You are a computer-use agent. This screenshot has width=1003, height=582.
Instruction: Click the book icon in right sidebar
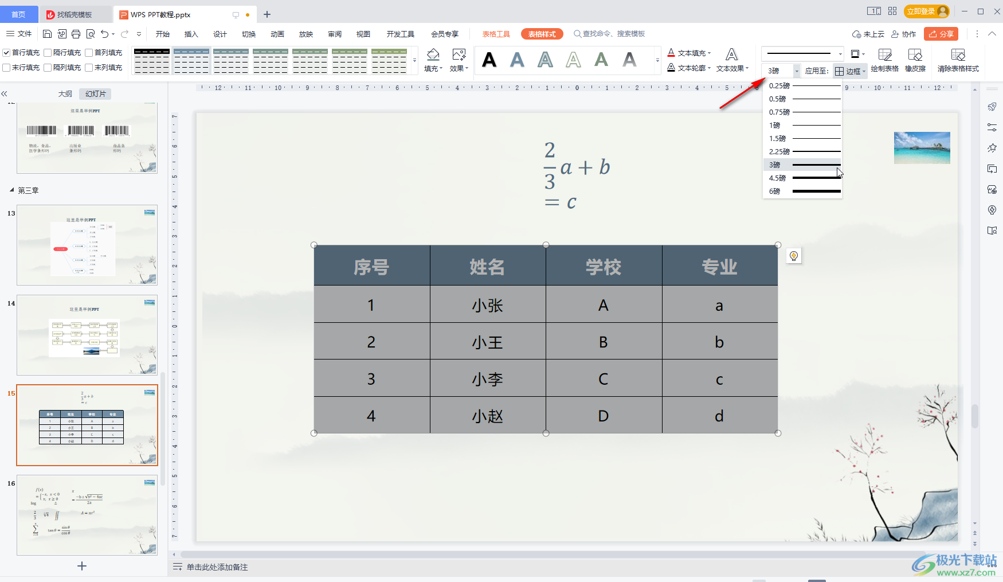992,231
